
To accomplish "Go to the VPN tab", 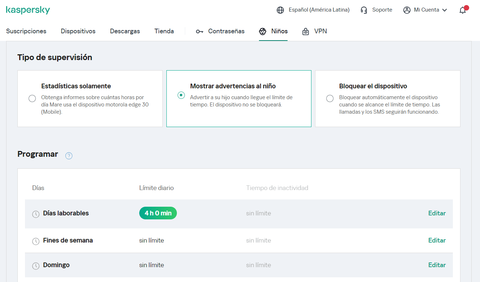I will tap(315, 31).
